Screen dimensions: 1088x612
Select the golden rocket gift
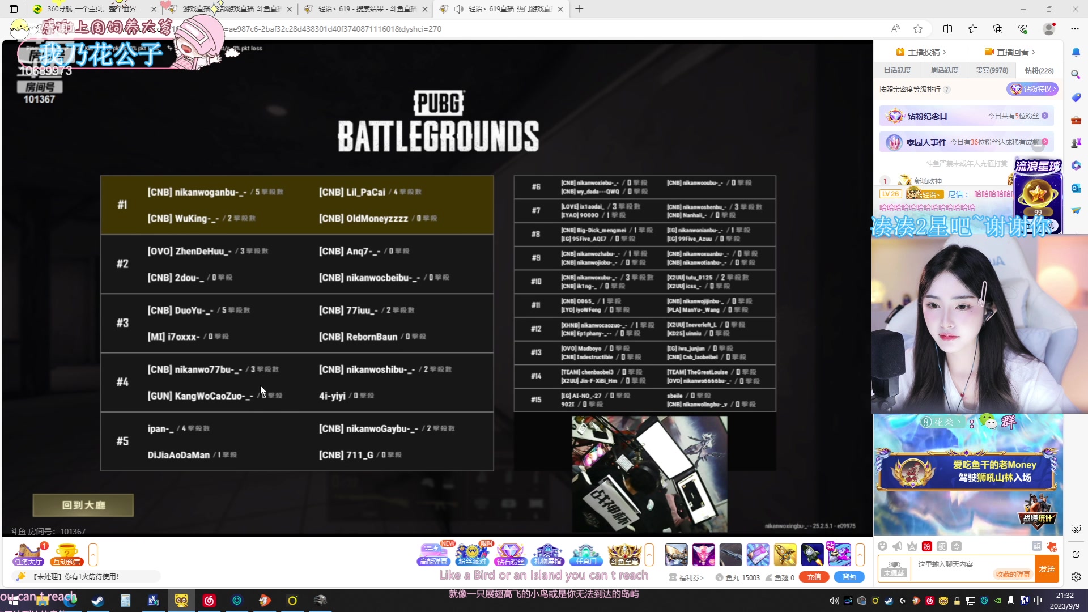click(x=785, y=555)
